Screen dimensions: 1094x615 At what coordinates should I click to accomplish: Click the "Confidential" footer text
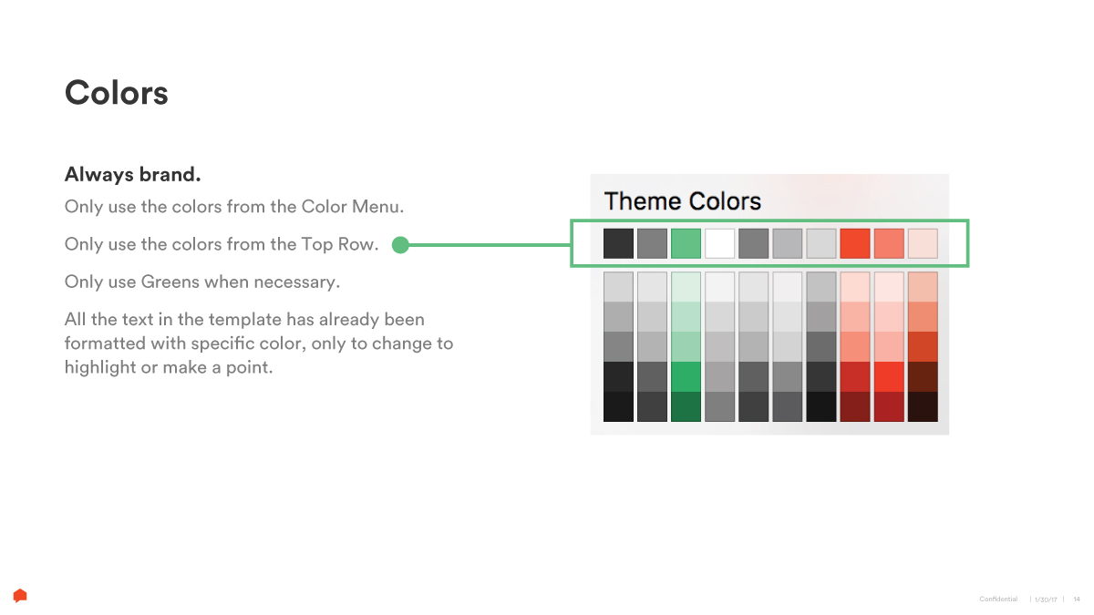[998, 599]
